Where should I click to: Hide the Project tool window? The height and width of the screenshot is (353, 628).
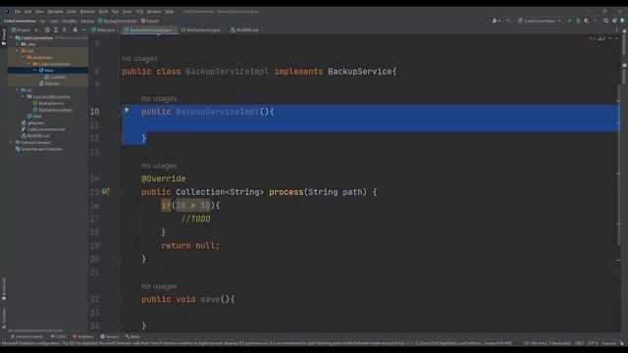(83, 30)
